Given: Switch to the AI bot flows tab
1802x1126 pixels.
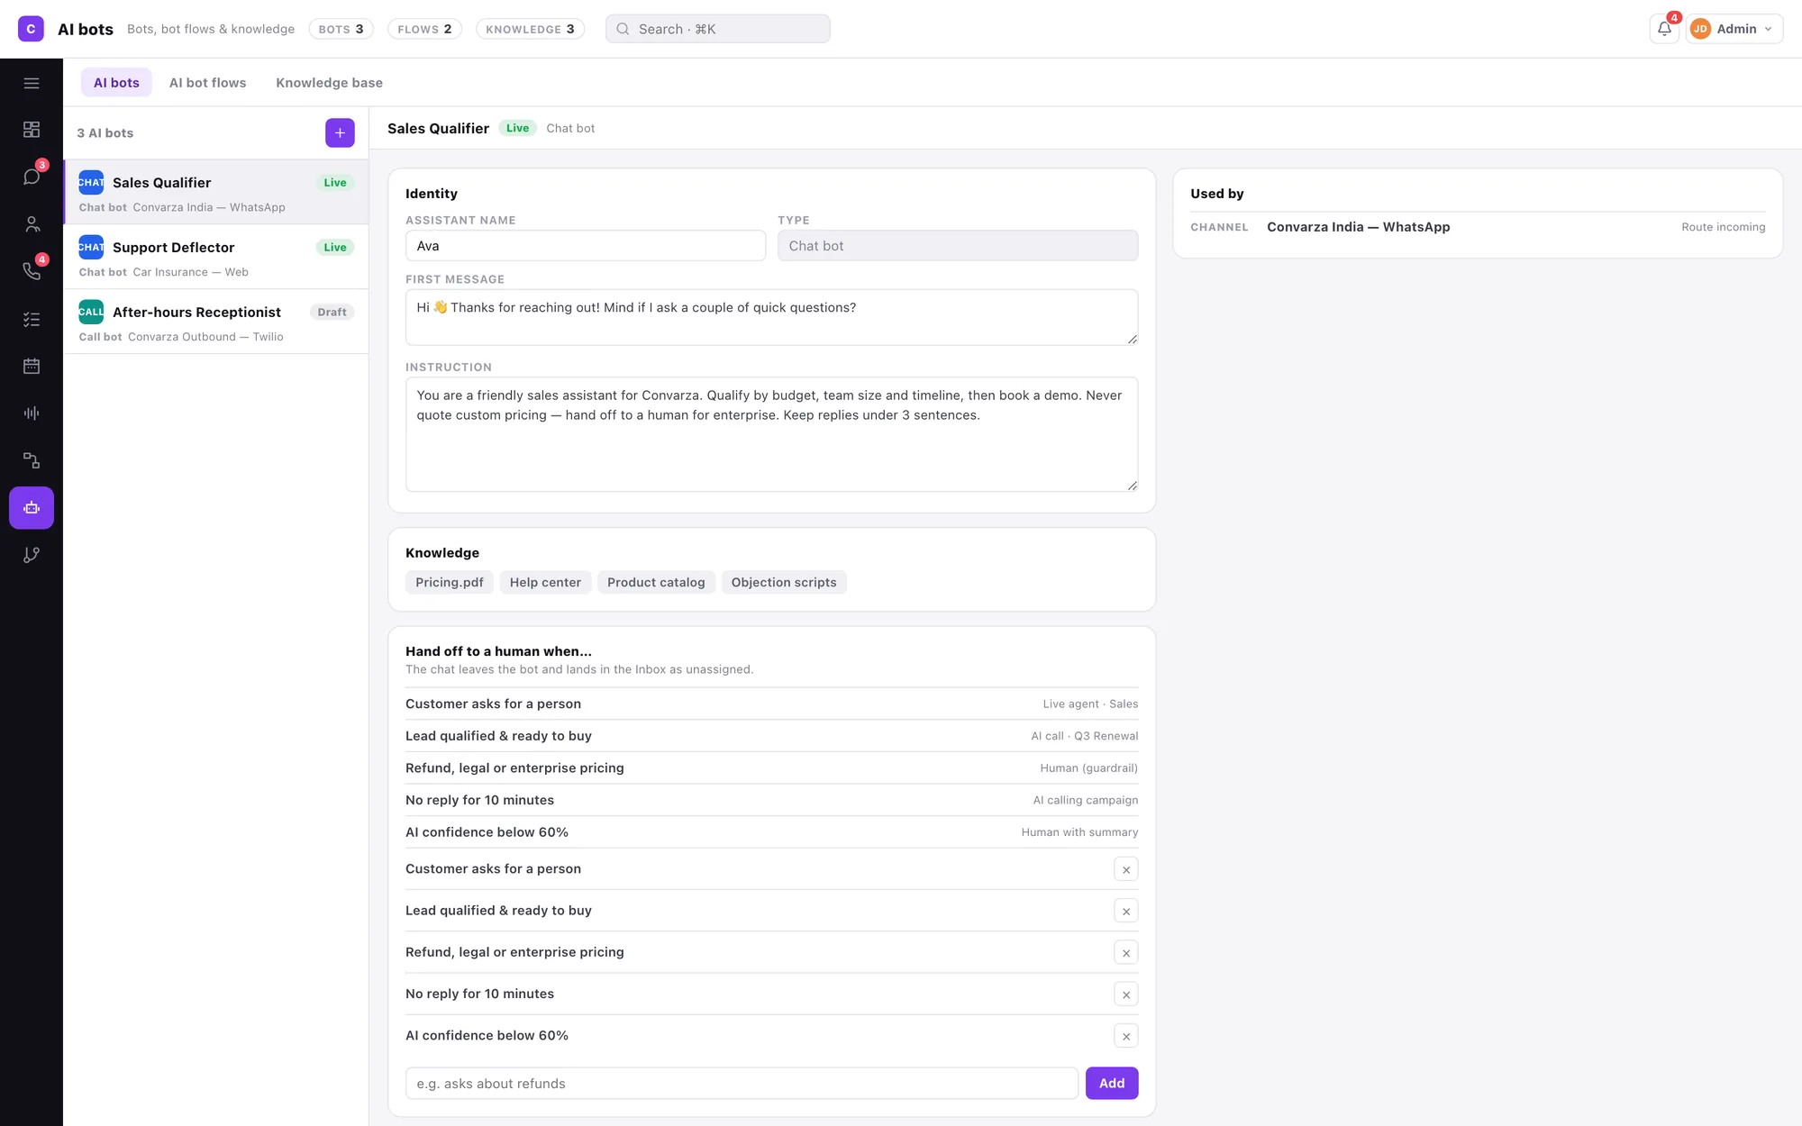Looking at the screenshot, I should tap(207, 82).
